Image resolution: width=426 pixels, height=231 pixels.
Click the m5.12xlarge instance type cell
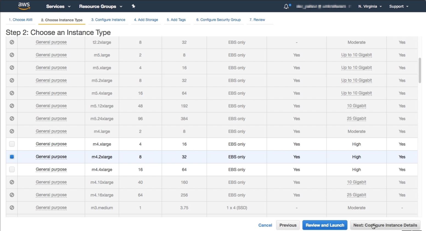(102, 106)
